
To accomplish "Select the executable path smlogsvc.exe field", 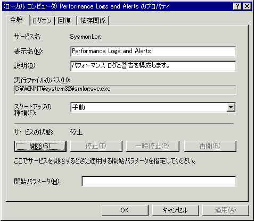I will (x=125, y=89).
